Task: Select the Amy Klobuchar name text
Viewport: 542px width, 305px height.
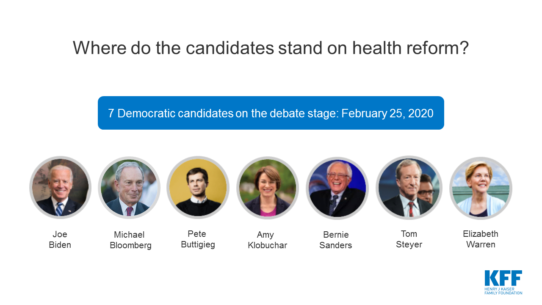Action: tap(267, 240)
